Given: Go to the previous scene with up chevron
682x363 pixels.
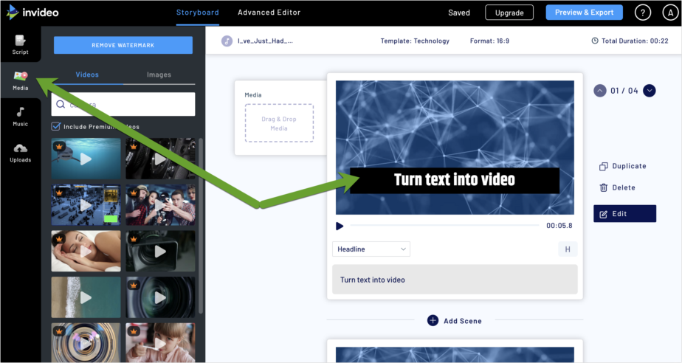Looking at the screenshot, I should pyautogui.click(x=600, y=91).
